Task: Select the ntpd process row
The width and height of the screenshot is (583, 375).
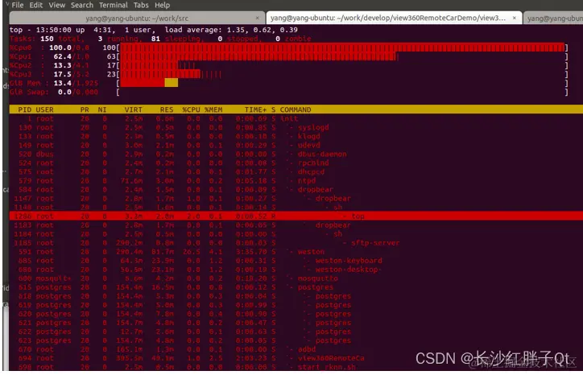Action: click(296, 181)
